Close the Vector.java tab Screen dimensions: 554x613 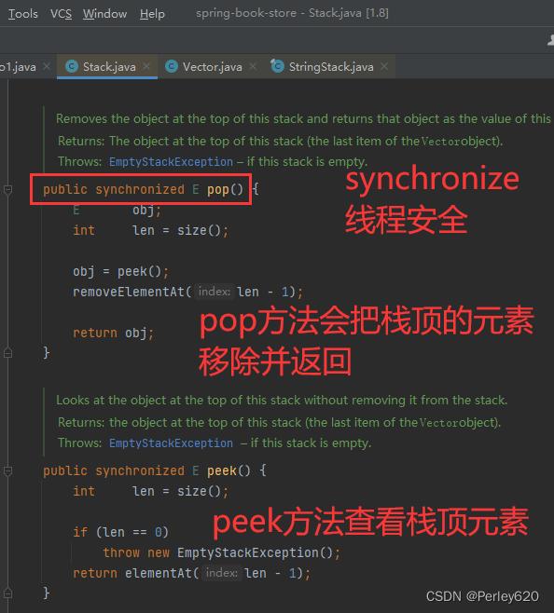tap(253, 66)
